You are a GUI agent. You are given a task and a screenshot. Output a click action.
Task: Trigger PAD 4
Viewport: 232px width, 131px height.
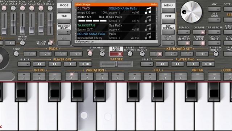pos(76,54)
